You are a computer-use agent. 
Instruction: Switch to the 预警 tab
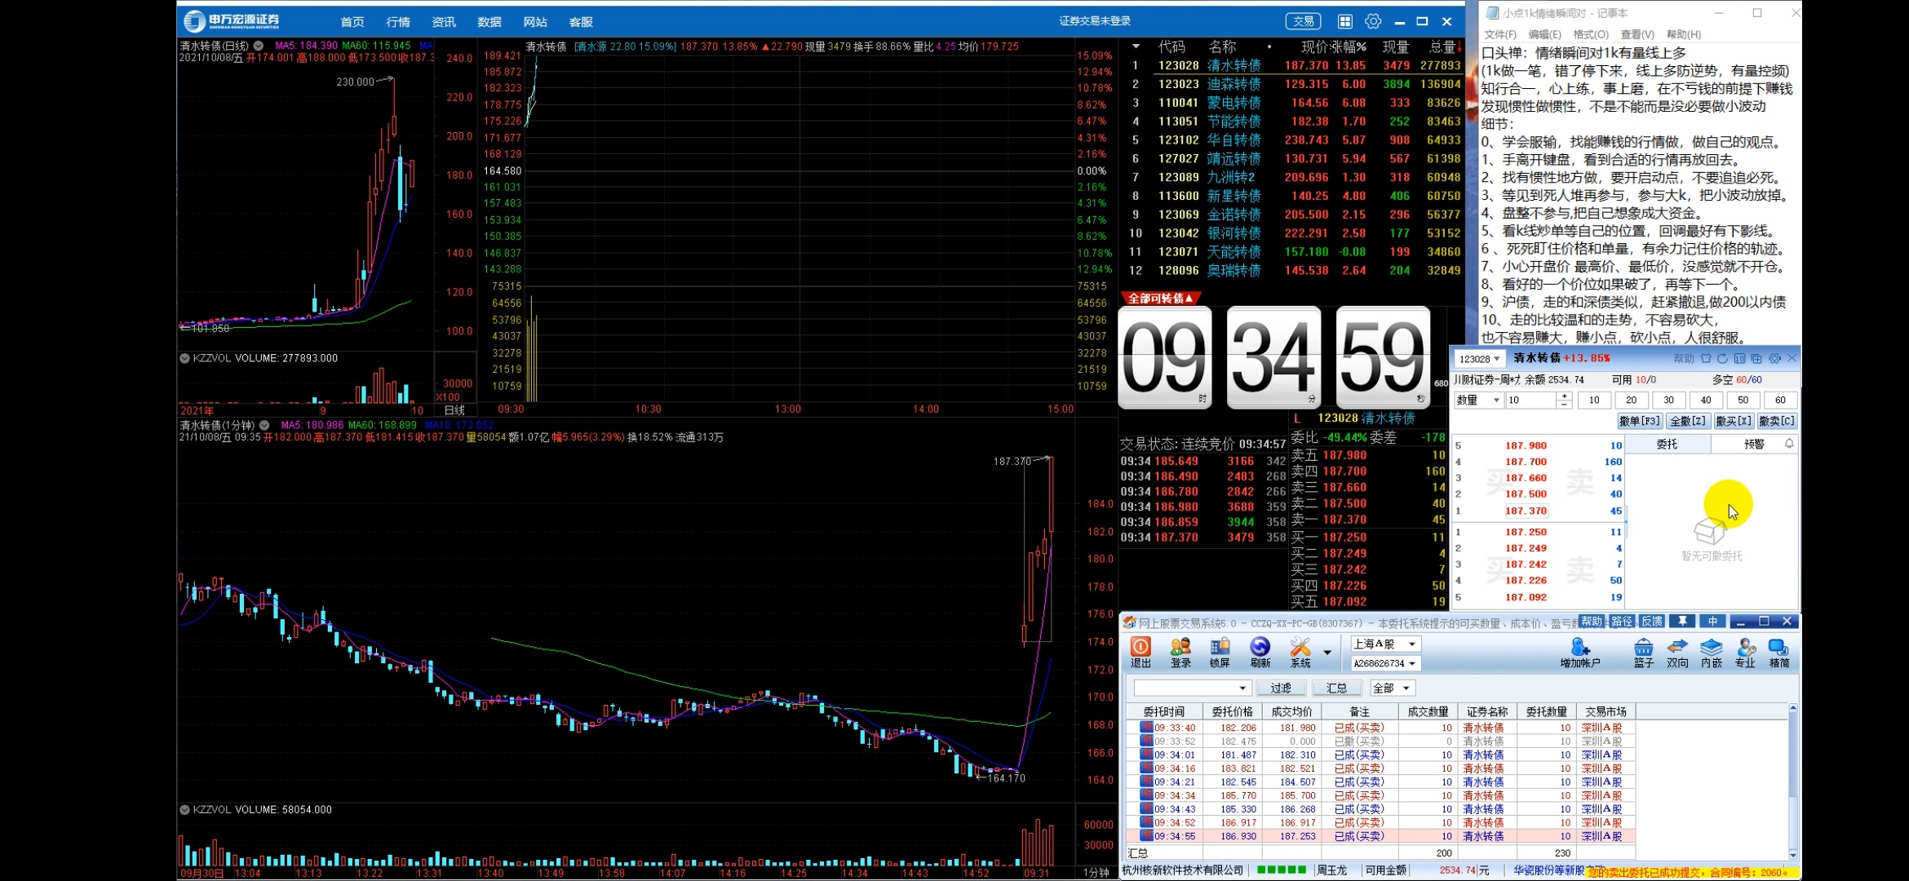(x=1754, y=445)
